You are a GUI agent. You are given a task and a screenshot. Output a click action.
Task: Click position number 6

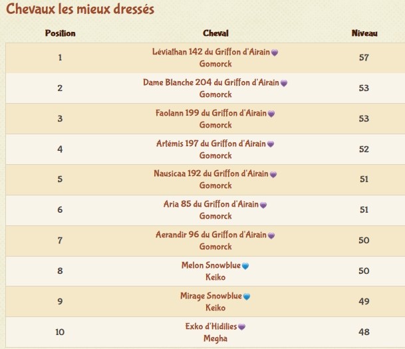coord(60,209)
